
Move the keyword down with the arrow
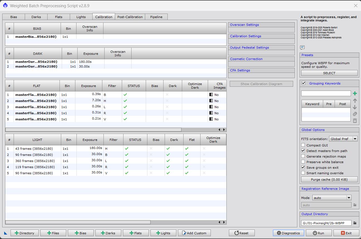(355, 107)
